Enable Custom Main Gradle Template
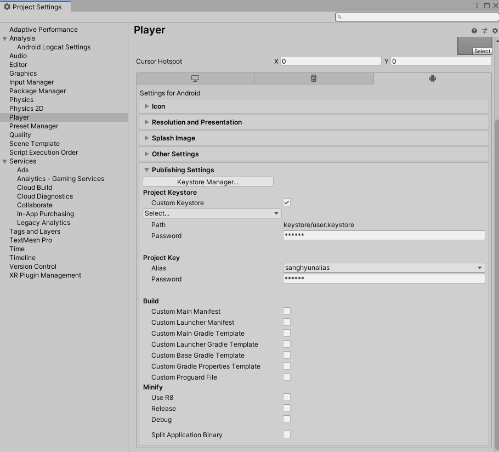The height and width of the screenshot is (452, 499). [287, 333]
